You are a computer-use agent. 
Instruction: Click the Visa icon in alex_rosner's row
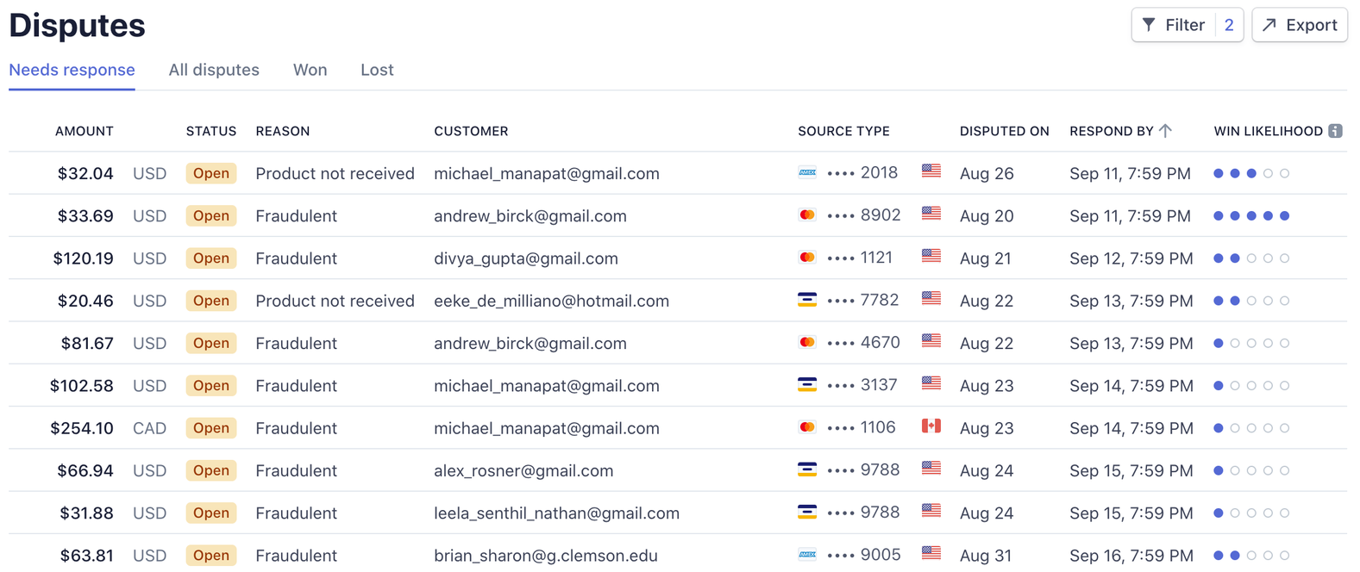click(807, 469)
